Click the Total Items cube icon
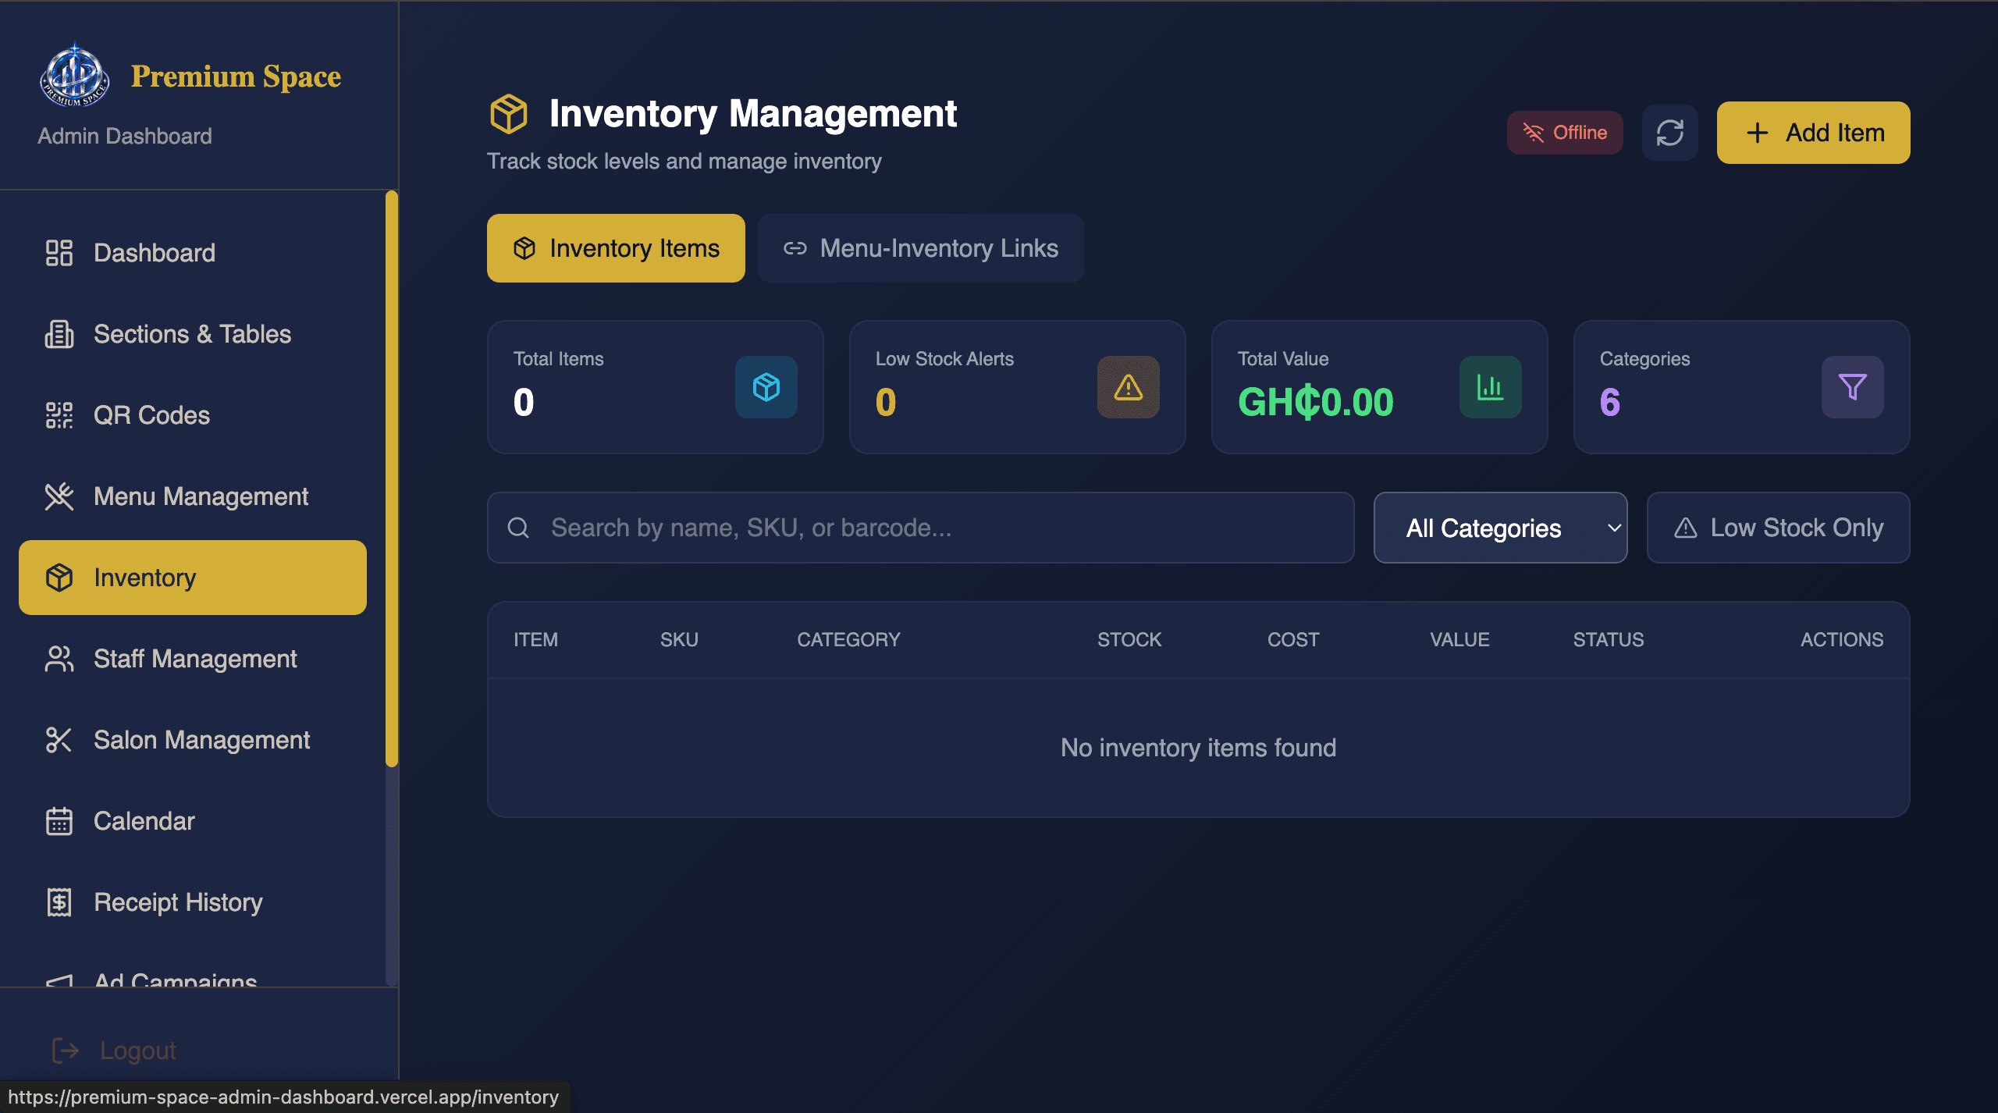 766,387
